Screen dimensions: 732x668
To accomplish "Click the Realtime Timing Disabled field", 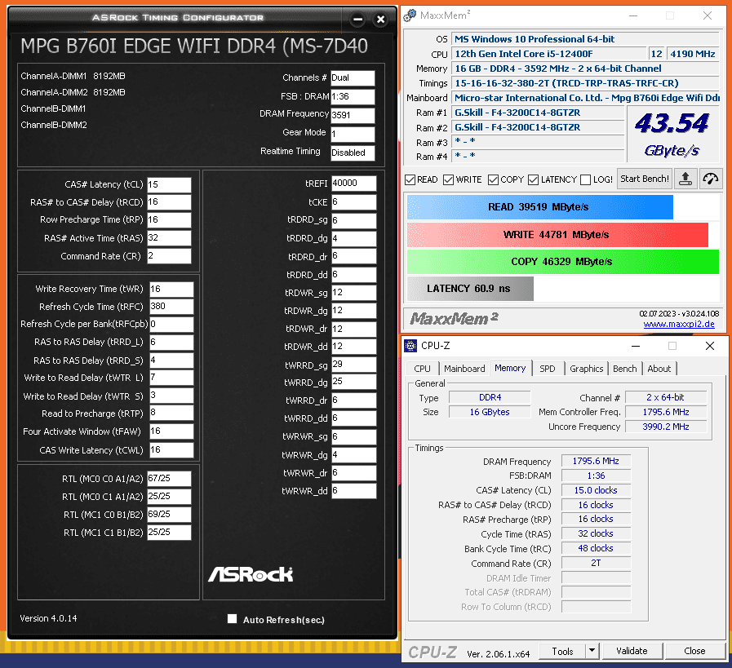I will [x=353, y=153].
